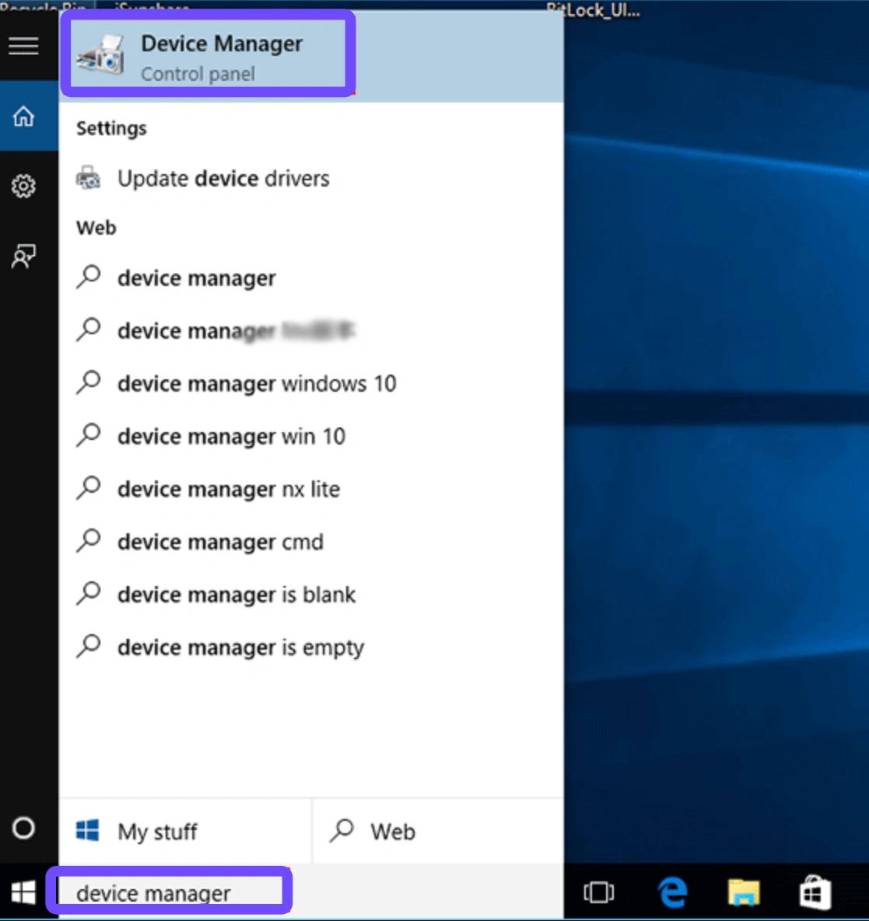The width and height of the screenshot is (869, 921).
Task: Open the Windows Start button
Action: pos(23,893)
